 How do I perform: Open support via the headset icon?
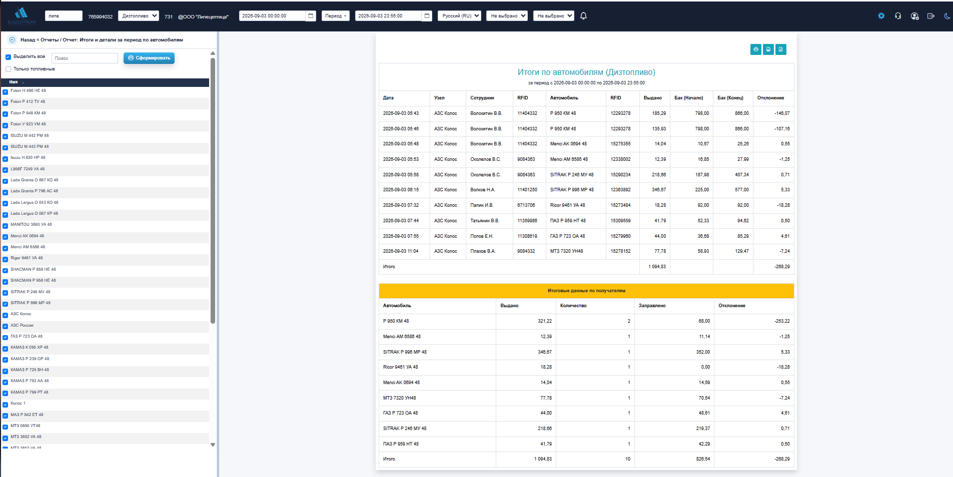(898, 16)
